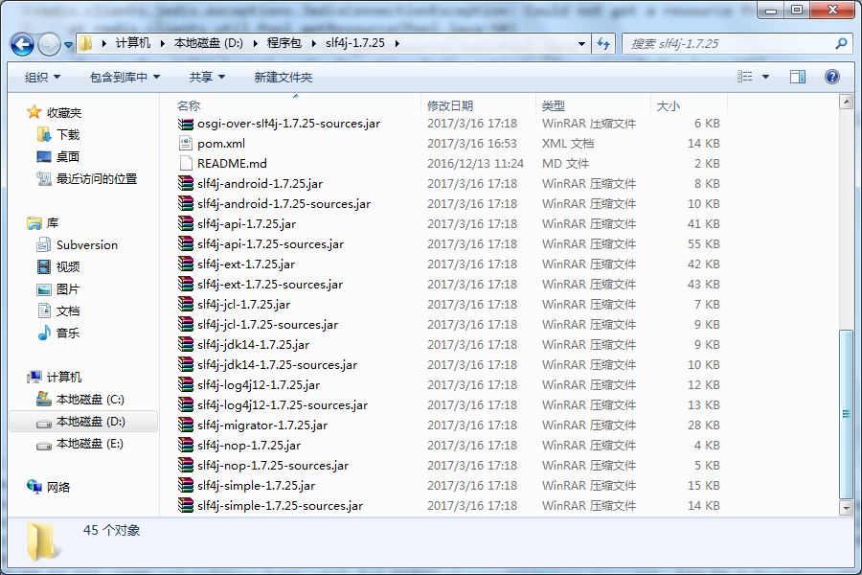Select 计算机 in the address breadcrumb

coord(133,43)
